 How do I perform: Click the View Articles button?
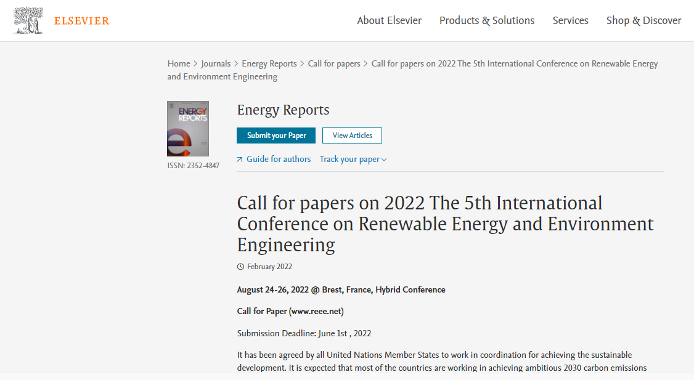pyautogui.click(x=353, y=135)
